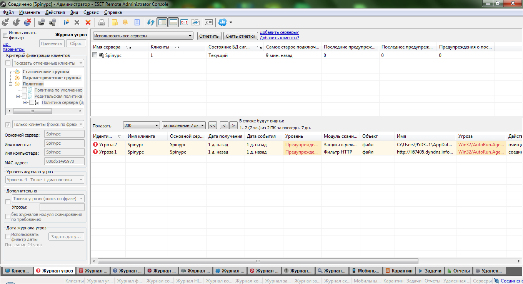Click the Снять отметки button
The image size is (523, 284).
pos(241,36)
